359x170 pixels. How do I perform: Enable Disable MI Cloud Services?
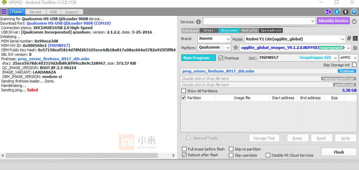pyautogui.click(x=268, y=155)
